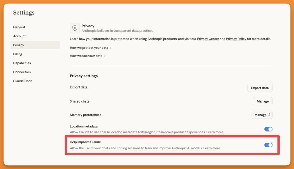Open the Billing settings section

[x=18, y=54]
